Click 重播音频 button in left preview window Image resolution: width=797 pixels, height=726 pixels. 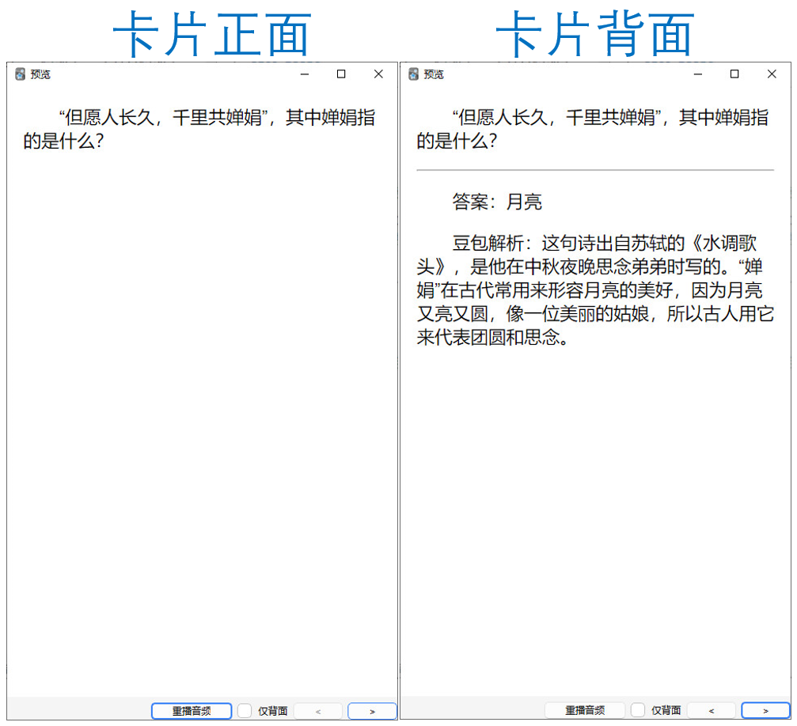pyautogui.click(x=192, y=711)
